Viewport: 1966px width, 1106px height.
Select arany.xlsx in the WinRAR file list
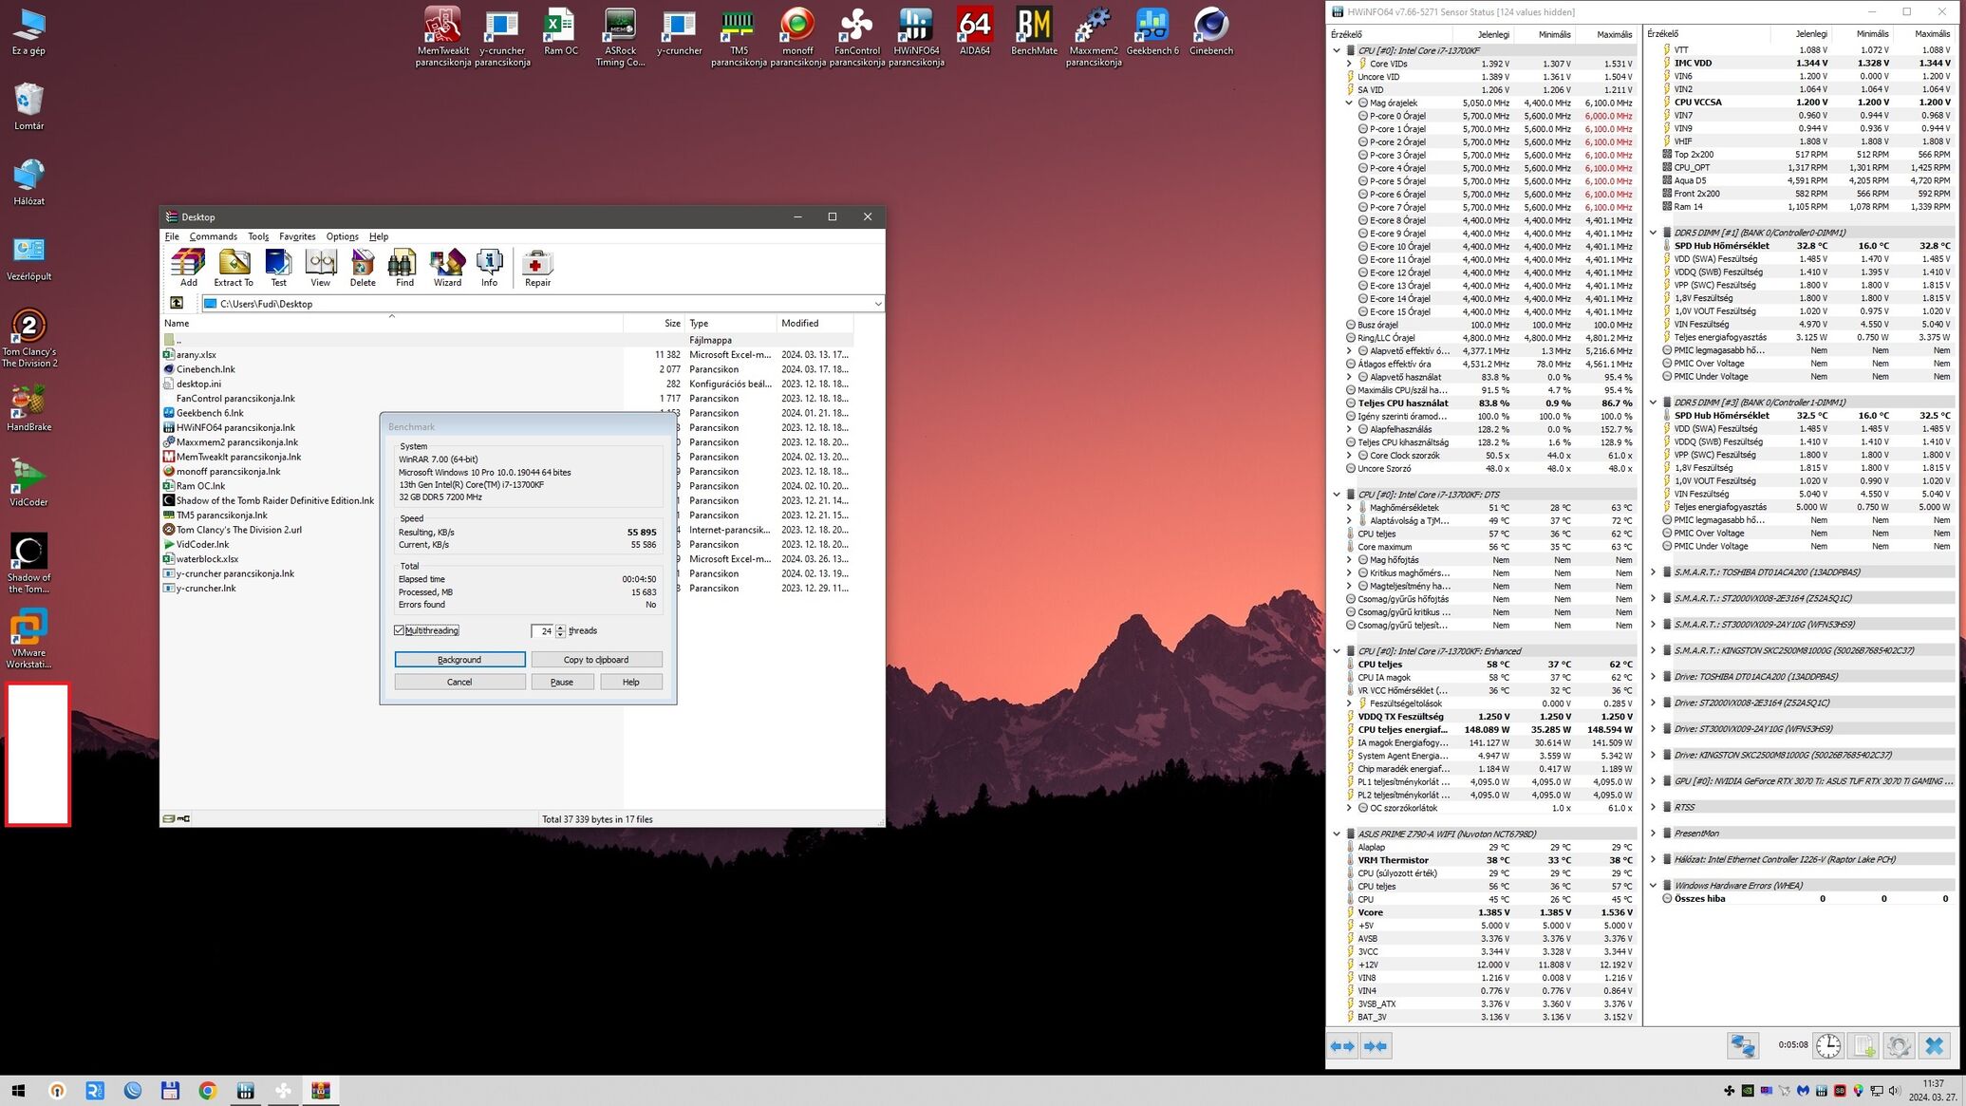(x=196, y=354)
